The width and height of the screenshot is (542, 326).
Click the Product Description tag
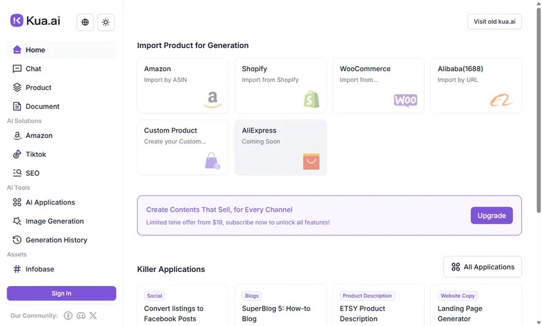click(367, 296)
